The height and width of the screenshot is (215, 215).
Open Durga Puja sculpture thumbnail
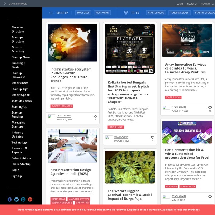pos(130,167)
